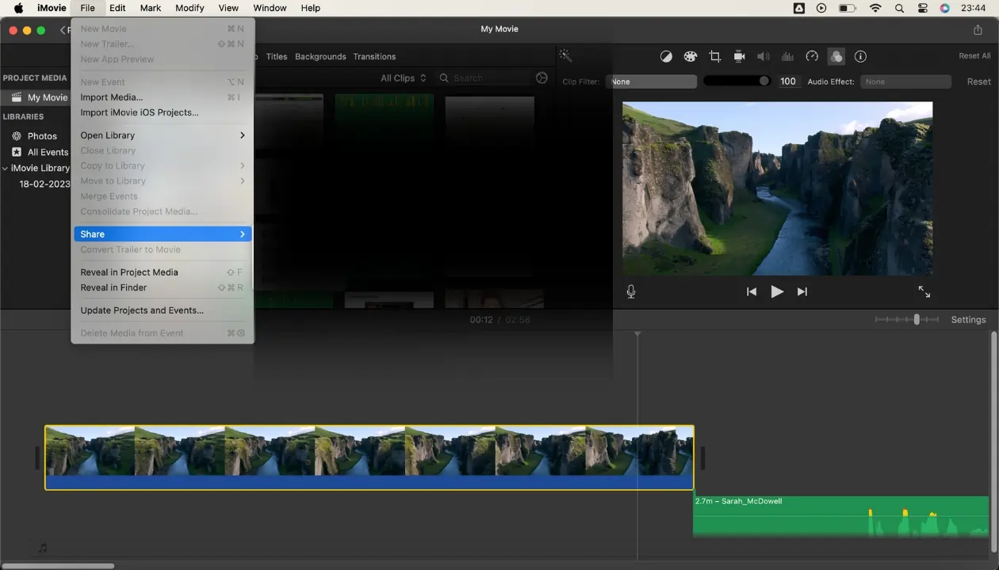Click the magic wand auto-enhance icon

(x=565, y=55)
